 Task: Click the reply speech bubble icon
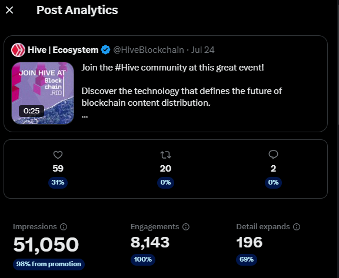(x=273, y=155)
